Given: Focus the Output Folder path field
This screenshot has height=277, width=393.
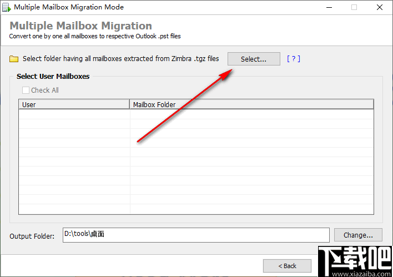Looking at the screenshot, I should coord(196,235).
